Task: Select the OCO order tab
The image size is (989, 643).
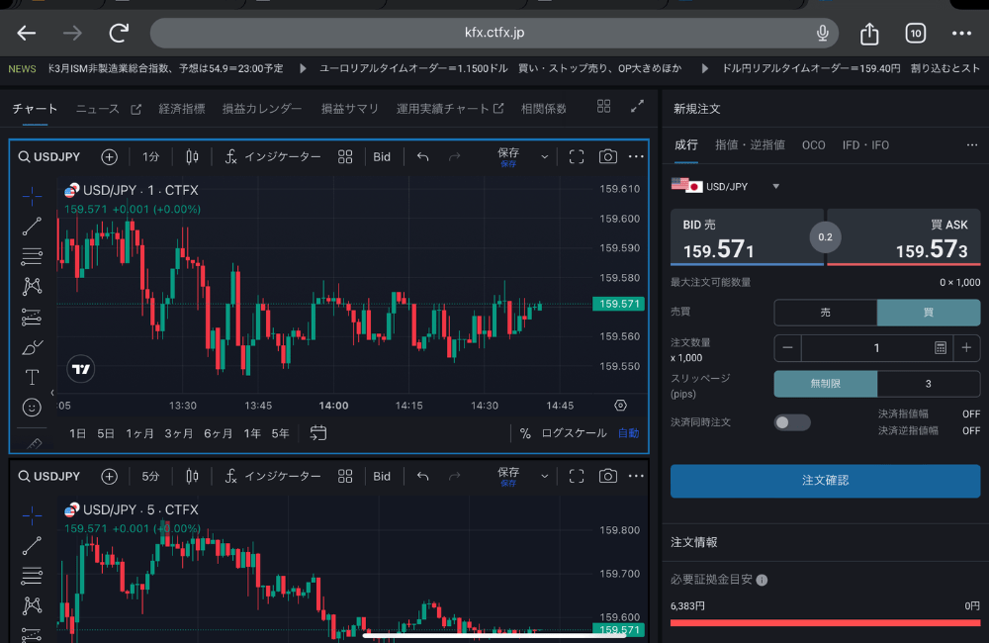Action: [814, 145]
